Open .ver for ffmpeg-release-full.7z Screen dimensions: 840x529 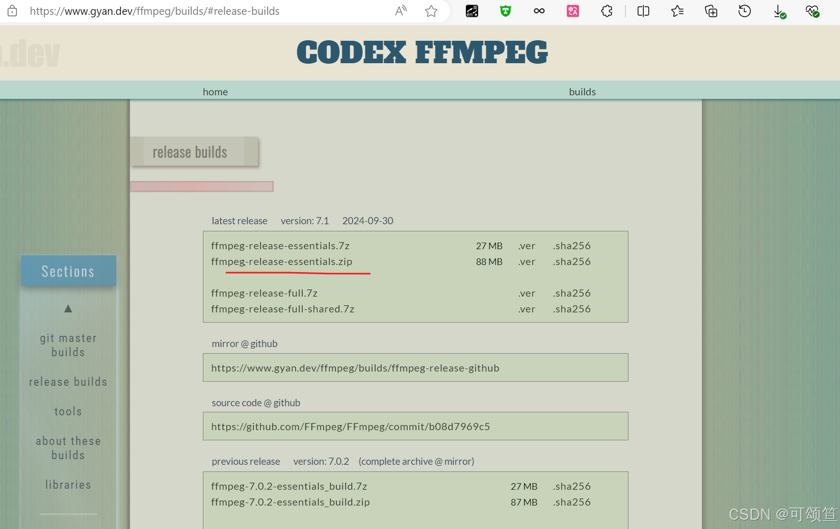[527, 293]
